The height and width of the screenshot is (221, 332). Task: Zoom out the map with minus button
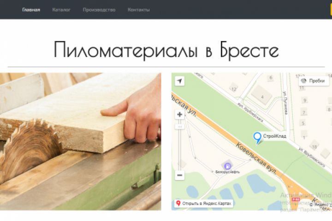coord(179,175)
